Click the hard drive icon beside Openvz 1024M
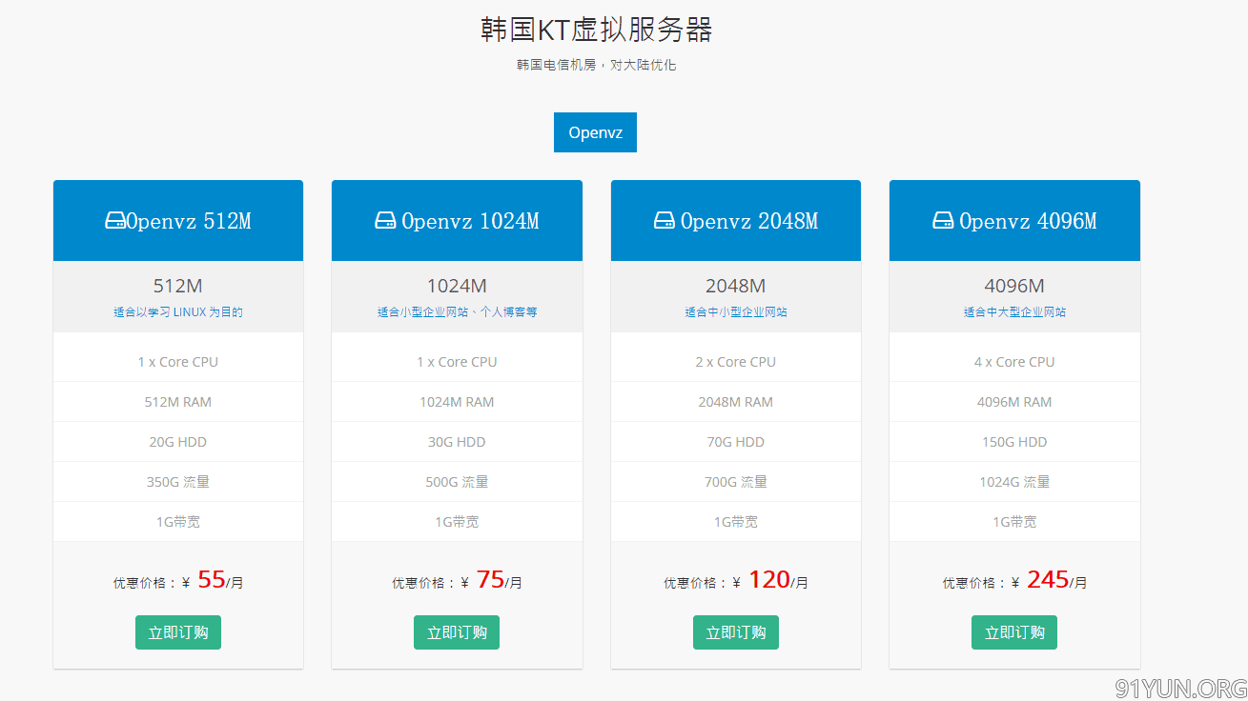The width and height of the screenshot is (1248, 701). click(x=385, y=221)
